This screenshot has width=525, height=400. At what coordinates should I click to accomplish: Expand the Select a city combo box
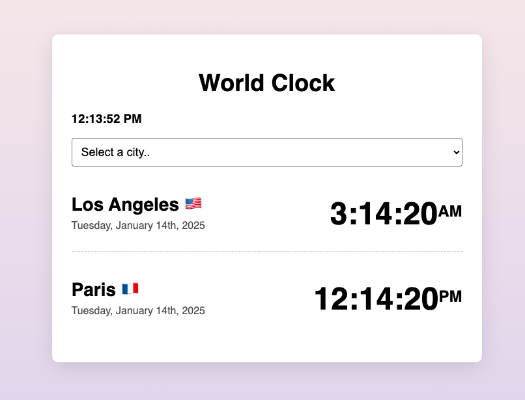point(266,152)
